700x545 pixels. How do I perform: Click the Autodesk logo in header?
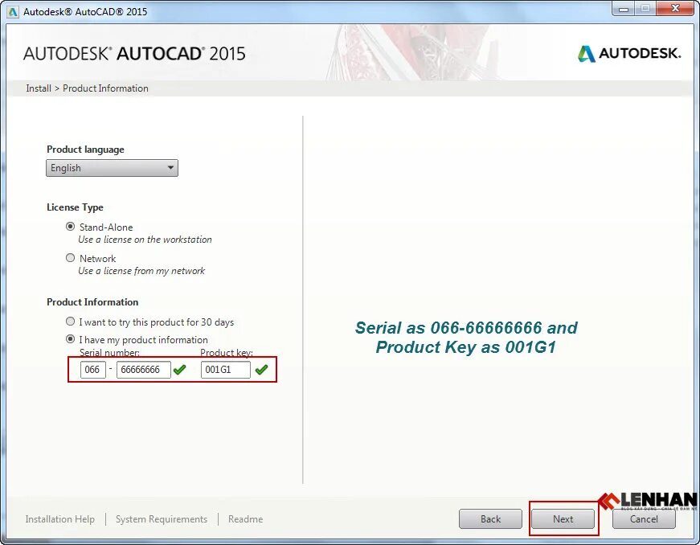click(x=629, y=54)
